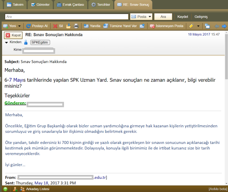This screenshot has width=228, height=192.
Task: Mark as İstenmeyen Posta
Action: point(166,26)
